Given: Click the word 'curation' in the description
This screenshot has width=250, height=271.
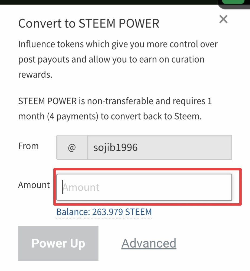Looking at the screenshot, I should pos(188,59).
